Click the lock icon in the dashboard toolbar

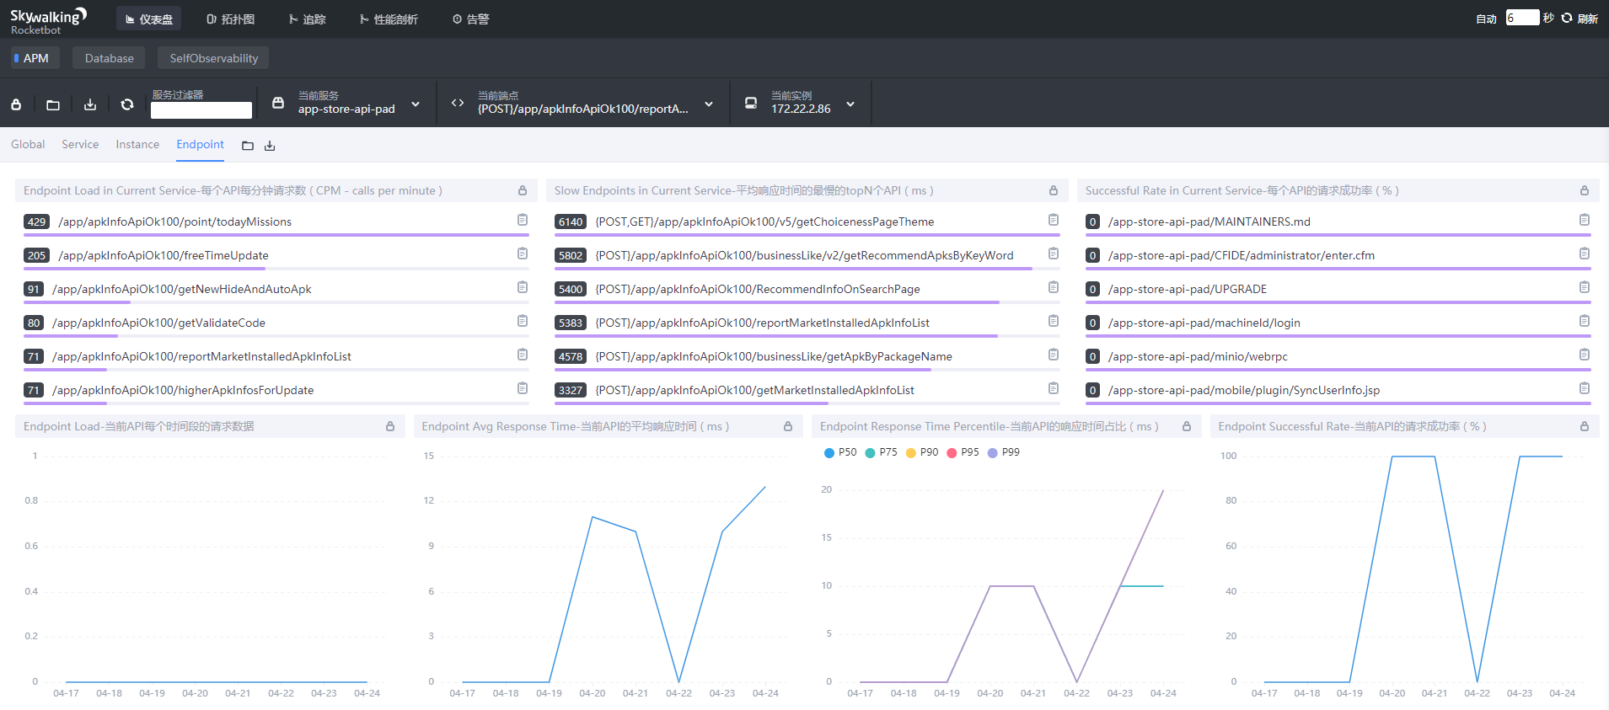tap(16, 104)
